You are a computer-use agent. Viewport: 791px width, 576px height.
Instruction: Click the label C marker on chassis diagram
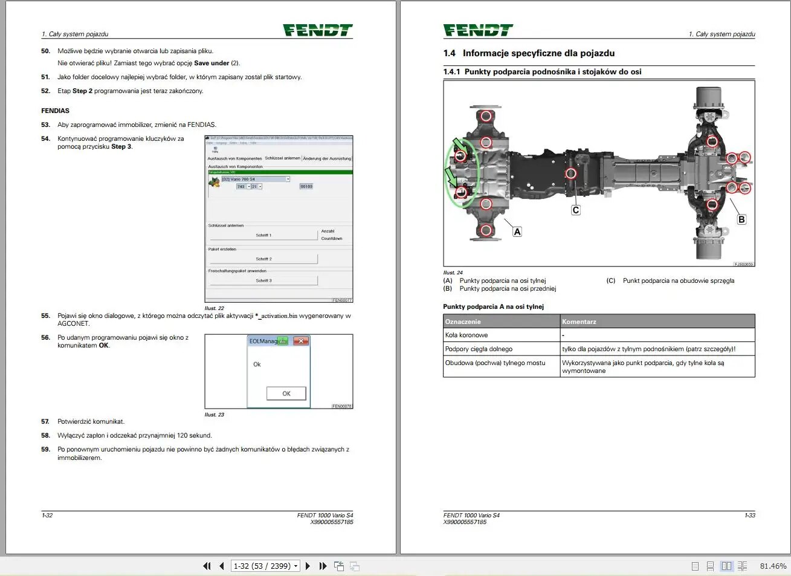tap(575, 210)
